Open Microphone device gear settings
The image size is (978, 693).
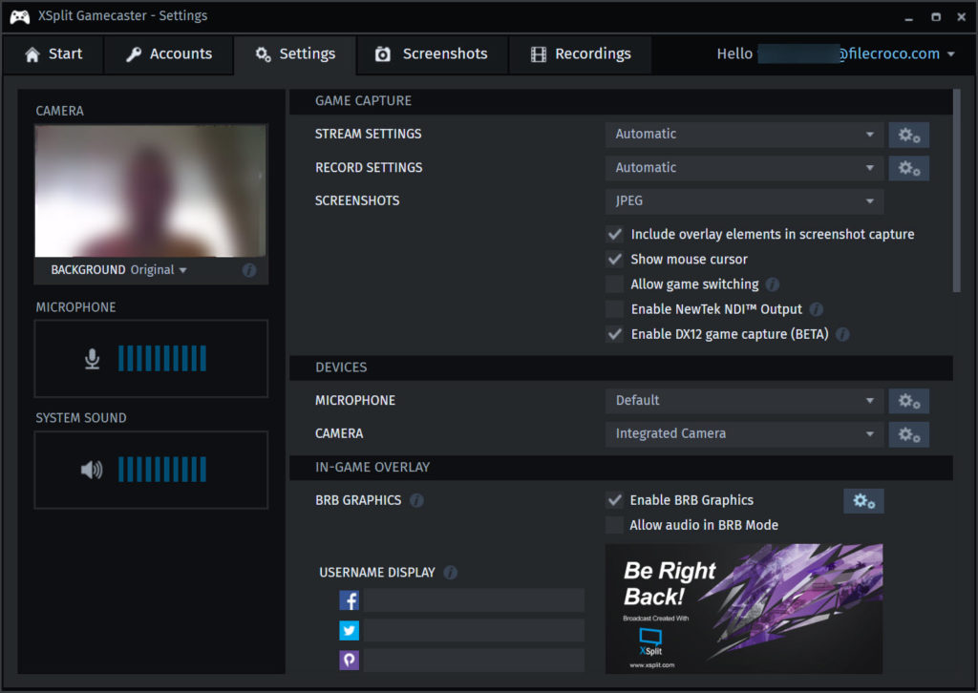tap(909, 401)
